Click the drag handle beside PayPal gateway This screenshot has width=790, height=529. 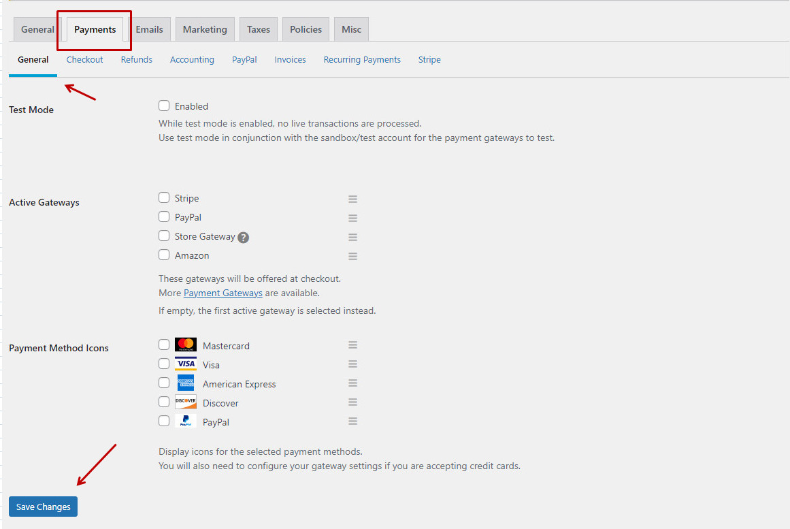click(x=352, y=218)
